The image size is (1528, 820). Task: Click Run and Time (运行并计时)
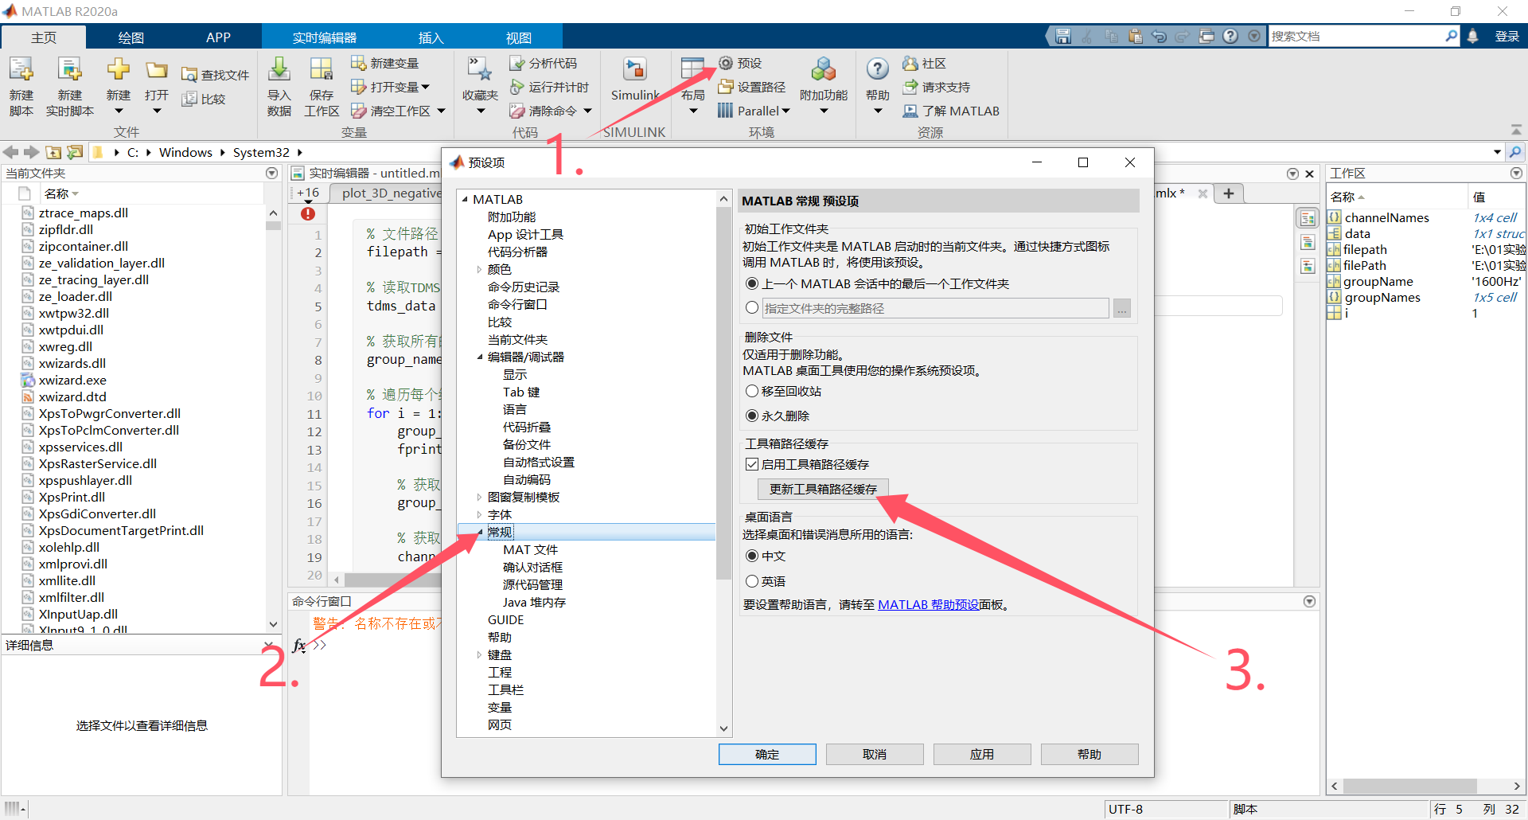coord(550,87)
